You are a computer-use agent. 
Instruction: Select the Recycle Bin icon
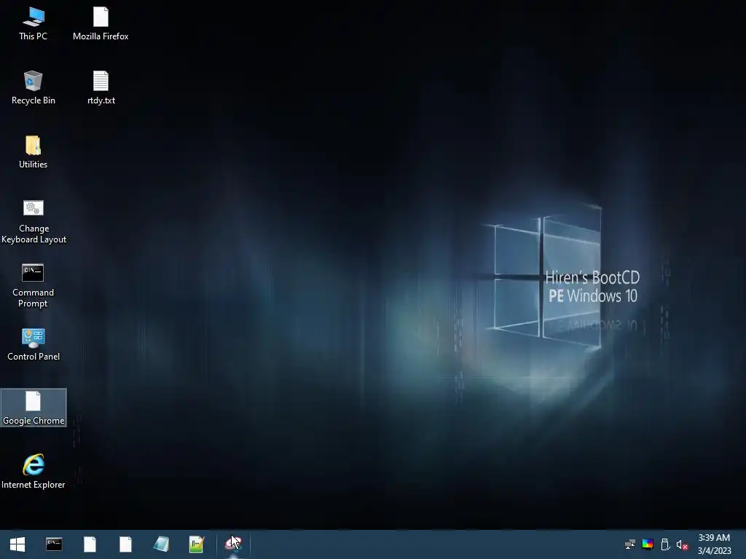33,88
